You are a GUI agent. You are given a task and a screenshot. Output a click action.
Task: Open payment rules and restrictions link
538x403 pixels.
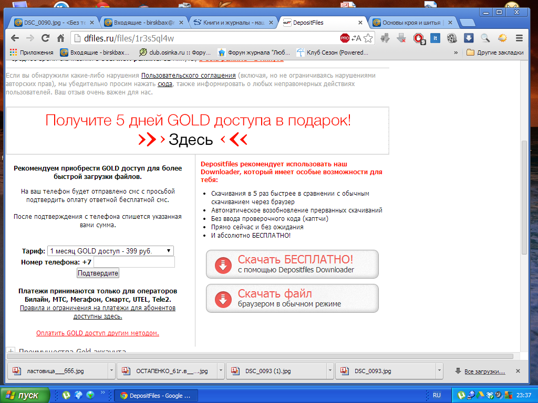(97, 312)
